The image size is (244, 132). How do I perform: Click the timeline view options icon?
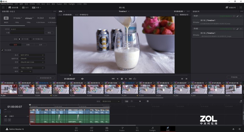[x=127, y=101]
